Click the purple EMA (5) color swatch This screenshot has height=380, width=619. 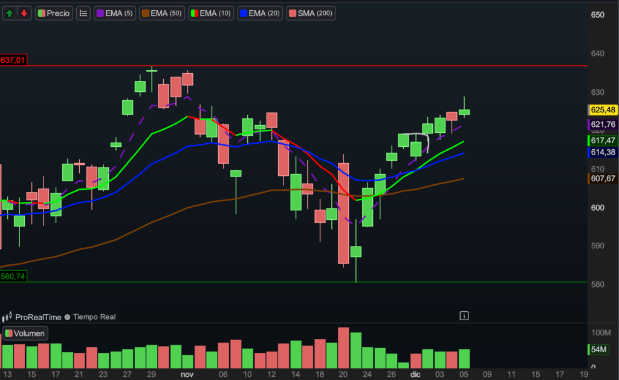coord(99,13)
